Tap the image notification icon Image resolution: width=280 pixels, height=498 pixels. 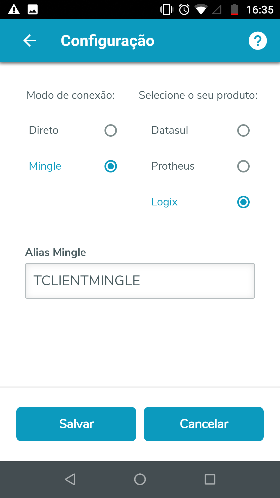click(33, 10)
